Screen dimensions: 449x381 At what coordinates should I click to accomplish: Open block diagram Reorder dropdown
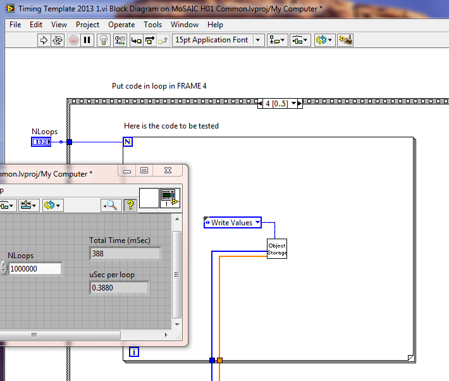pyautogui.click(x=324, y=40)
